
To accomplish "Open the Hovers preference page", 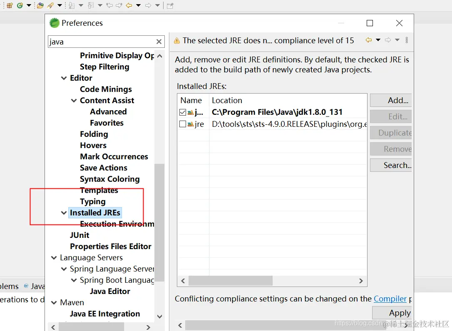I will pos(93,146).
